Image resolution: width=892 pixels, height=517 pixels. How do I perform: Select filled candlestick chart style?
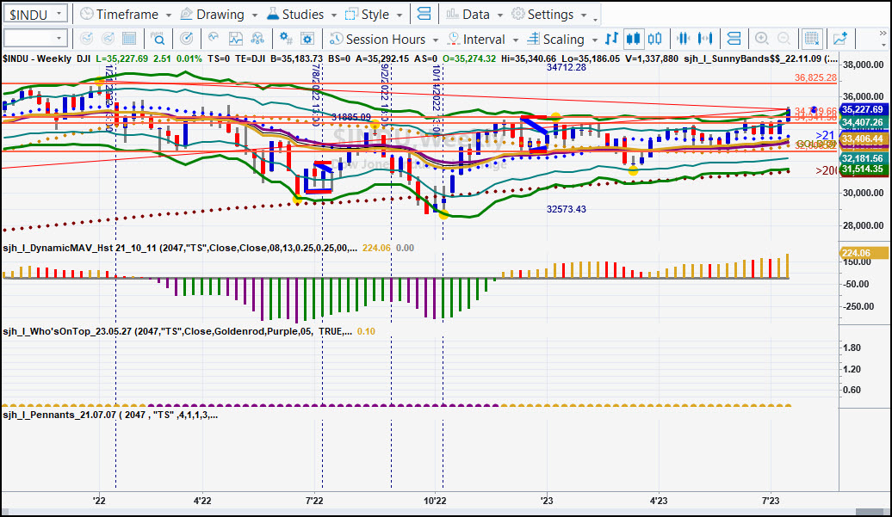pos(633,39)
